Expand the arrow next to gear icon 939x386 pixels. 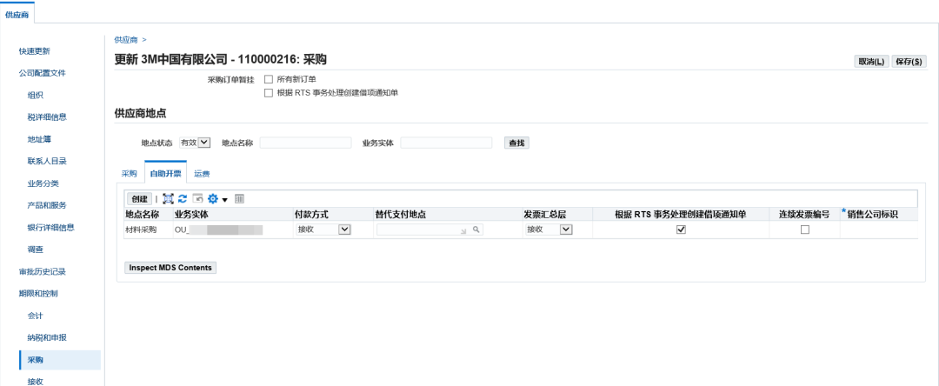click(225, 199)
